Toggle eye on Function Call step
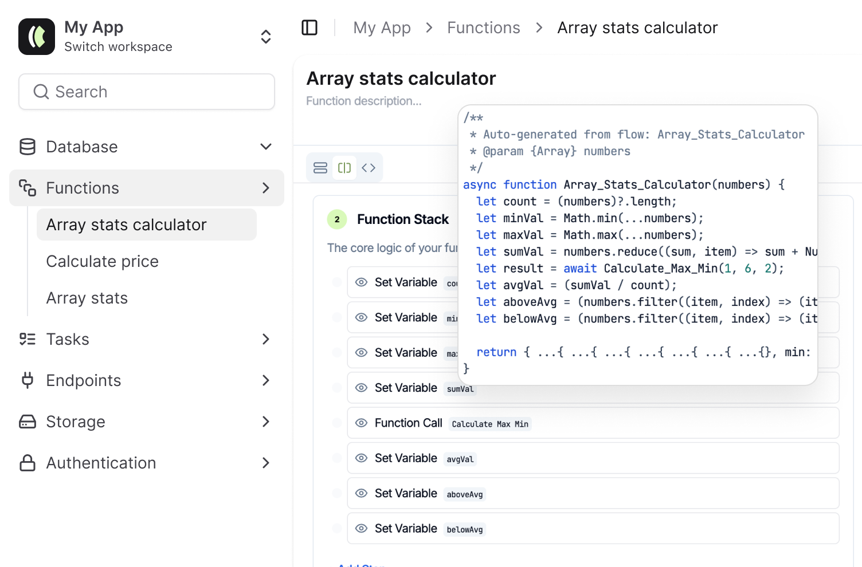The image size is (862, 567). [361, 423]
